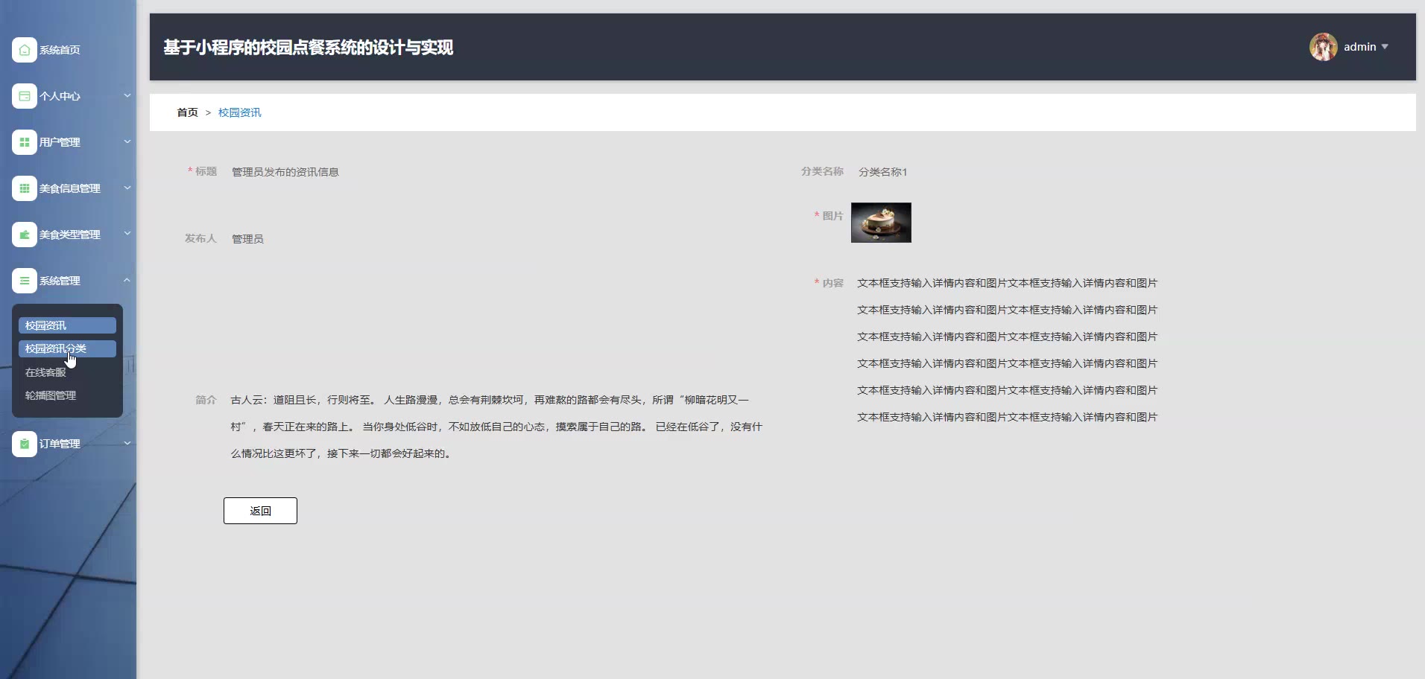Open the 在线客服 submenu item
1425x679 pixels.
(x=45, y=372)
